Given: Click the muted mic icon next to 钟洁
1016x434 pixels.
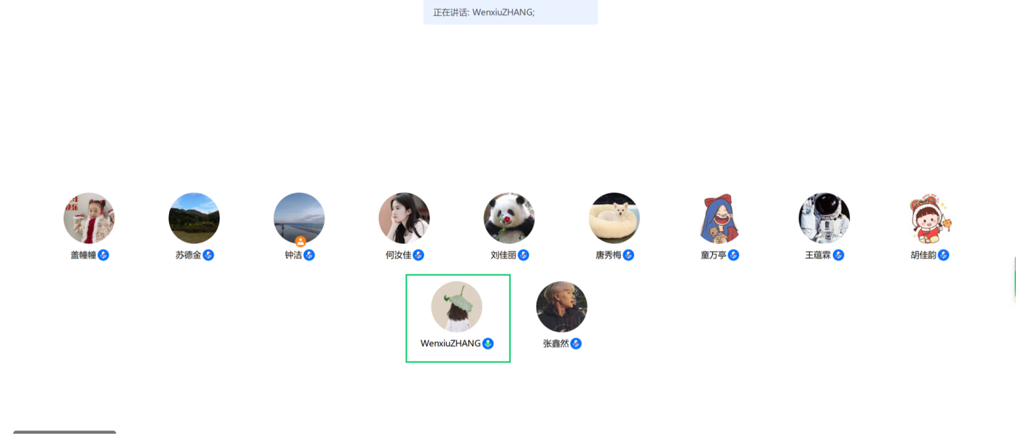Looking at the screenshot, I should [x=309, y=255].
